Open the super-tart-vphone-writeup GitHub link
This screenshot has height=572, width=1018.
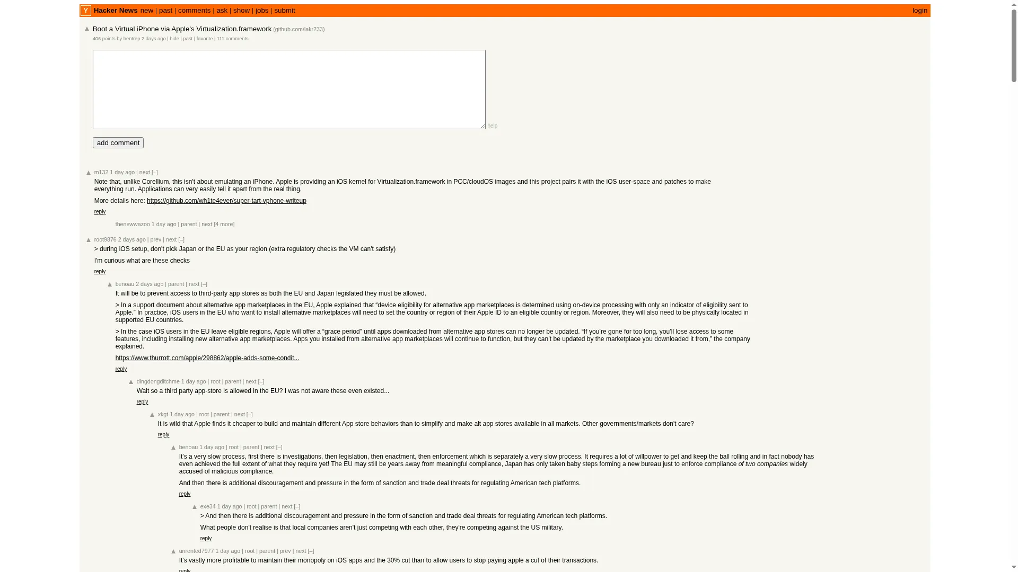click(x=226, y=201)
